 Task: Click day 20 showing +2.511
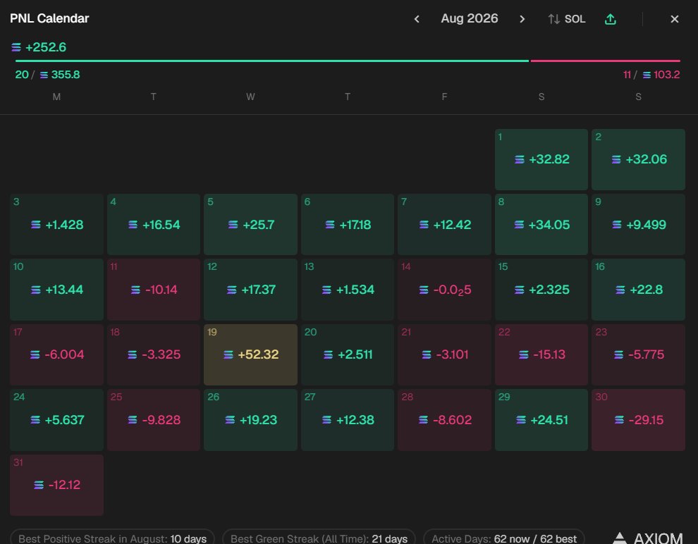pyautogui.click(x=347, y=354)
